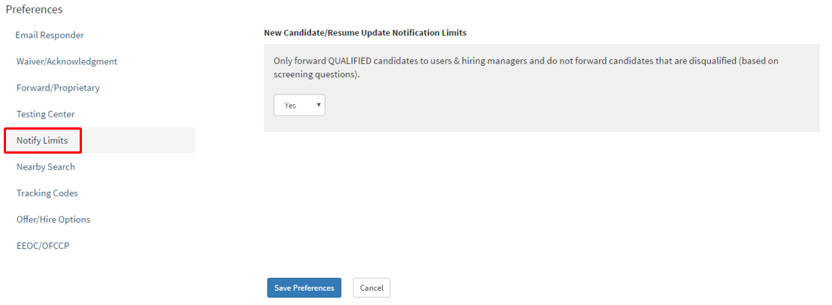
Task: Open the Tracking Codes section
Action: point(47,193)
